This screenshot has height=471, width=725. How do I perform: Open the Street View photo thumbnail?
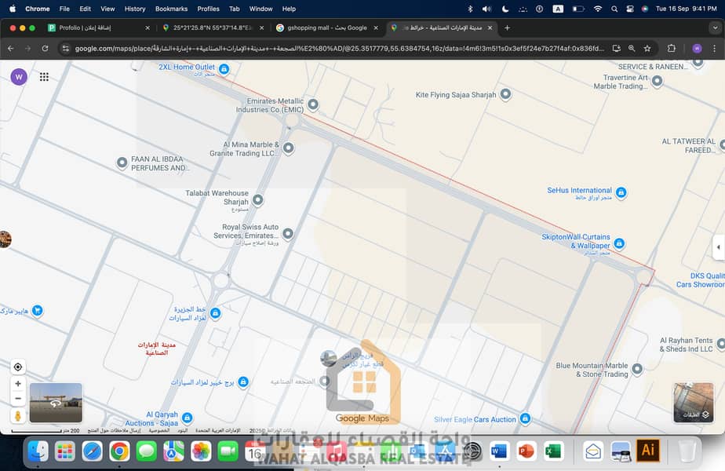(56, 403)
